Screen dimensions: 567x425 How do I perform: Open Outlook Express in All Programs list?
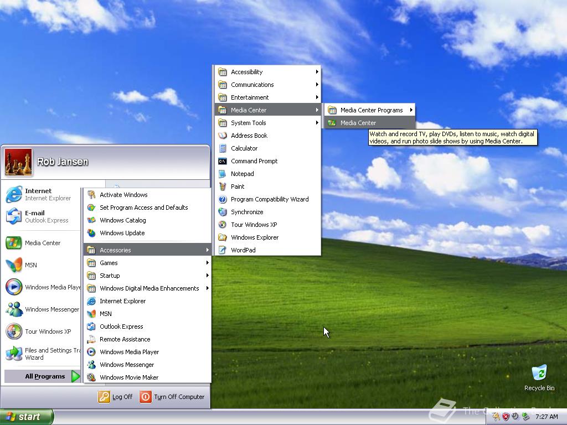[147, 326]
